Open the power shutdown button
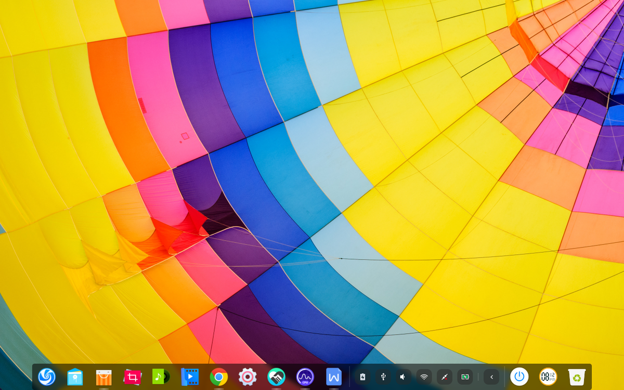 519,376
